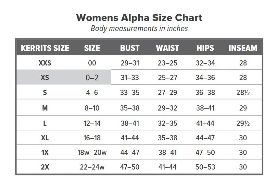Select the WAIST column header
The image size is (278, 188).
point(167,48)
